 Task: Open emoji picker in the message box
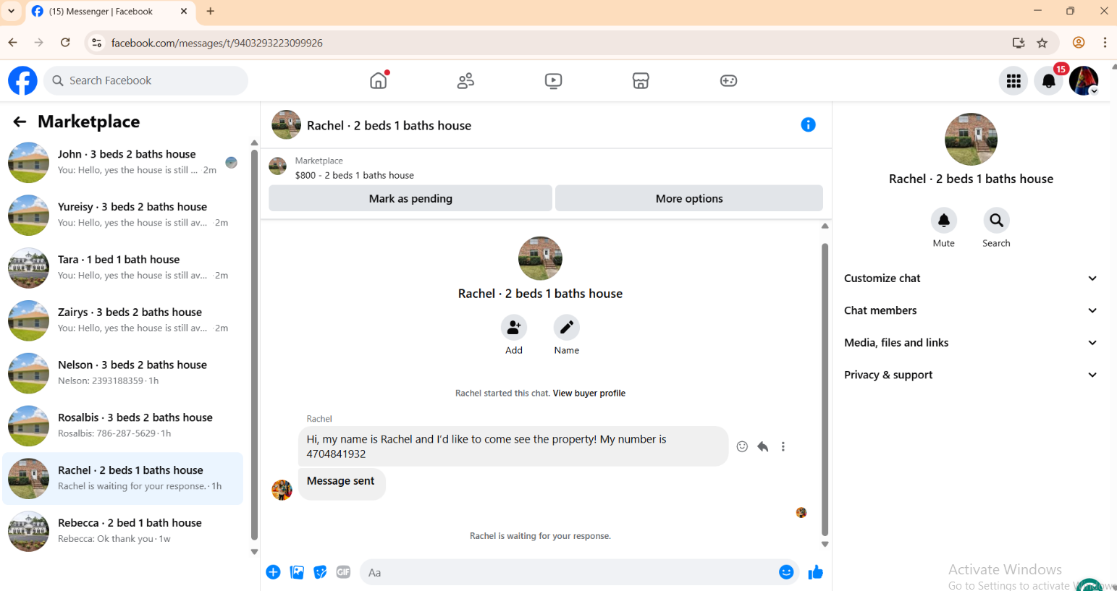click(x=786, y=572)
